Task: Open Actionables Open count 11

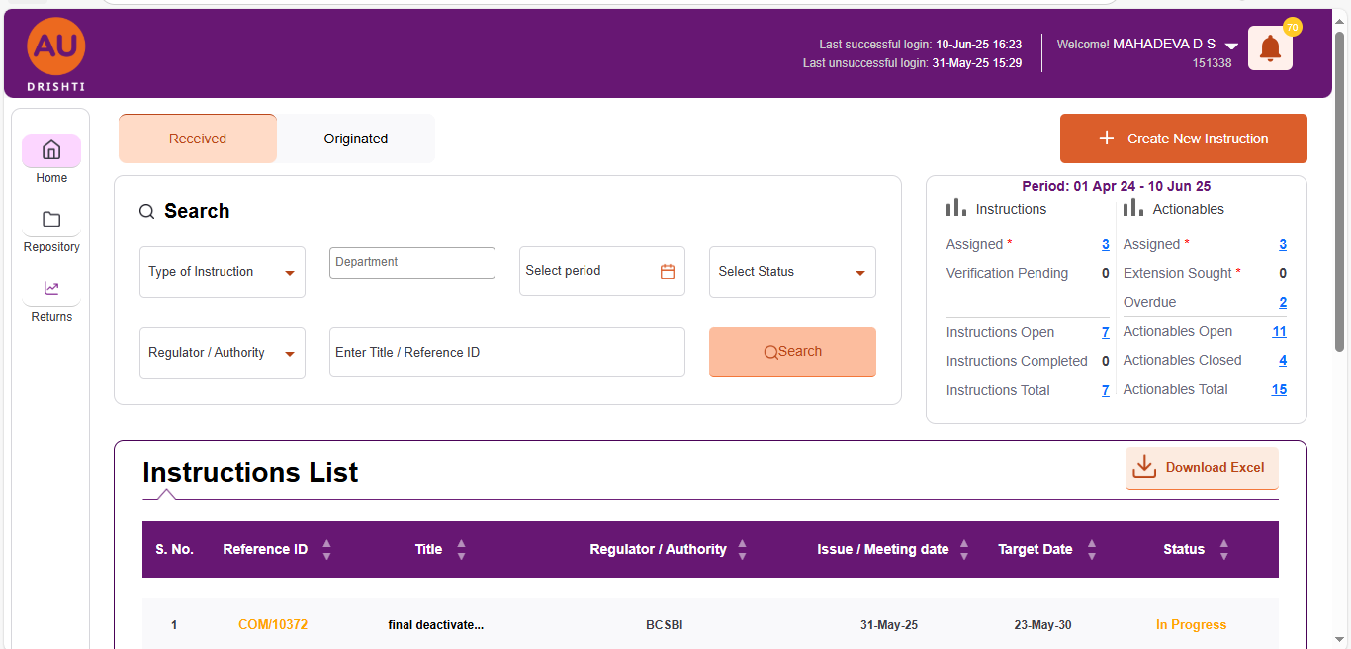Action: pos(1280,331)
